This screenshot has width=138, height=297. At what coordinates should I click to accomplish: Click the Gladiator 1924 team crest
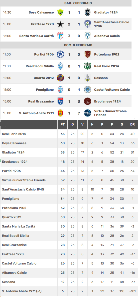click(88, 12)
